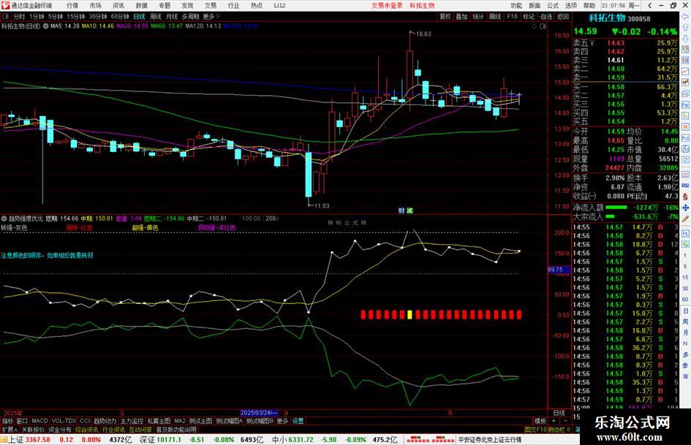The image size is (691, 445).
Task: Select the 60 minute icon in right sidebar
Action: coord(685,299)
